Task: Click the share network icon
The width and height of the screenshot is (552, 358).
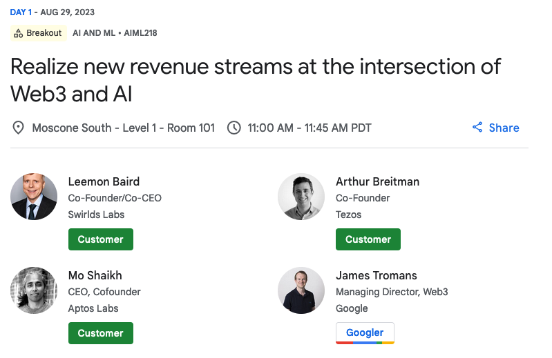Action: 477,127
